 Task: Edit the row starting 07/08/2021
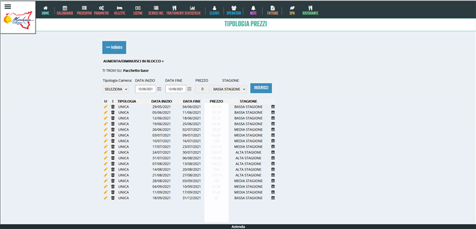[x=105, y=164]
